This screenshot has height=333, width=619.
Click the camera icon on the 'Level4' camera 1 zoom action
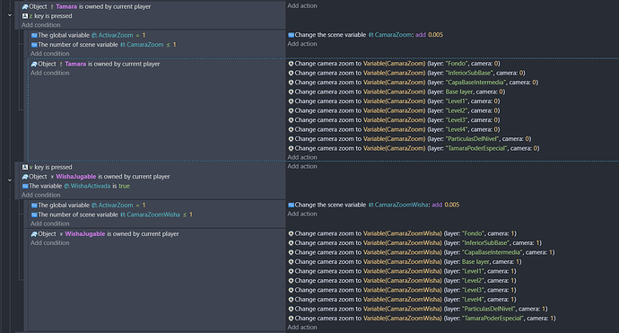click(291, 300)
